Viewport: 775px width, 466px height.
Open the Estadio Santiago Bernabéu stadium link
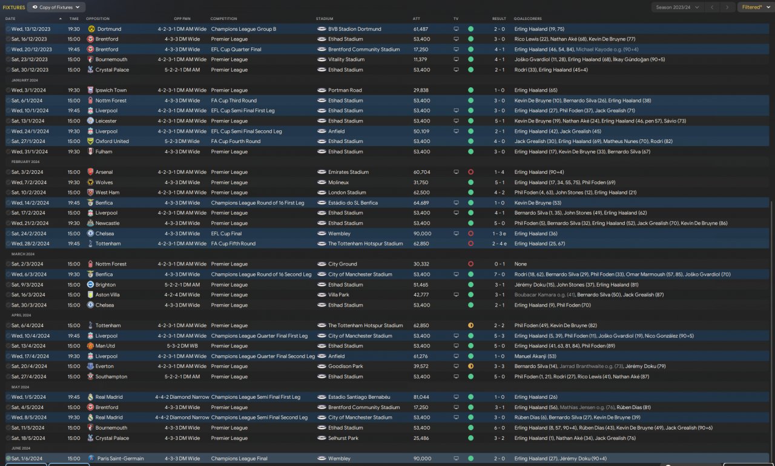tap(359, 398)
